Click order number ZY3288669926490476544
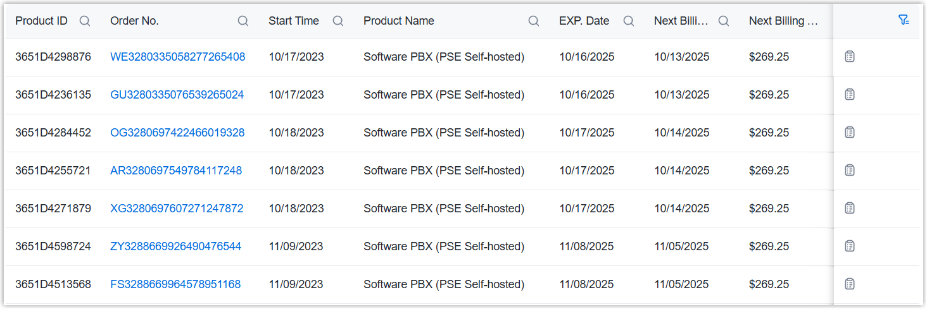Viewport: 927px width, 309px height. [x=175, y=246]
